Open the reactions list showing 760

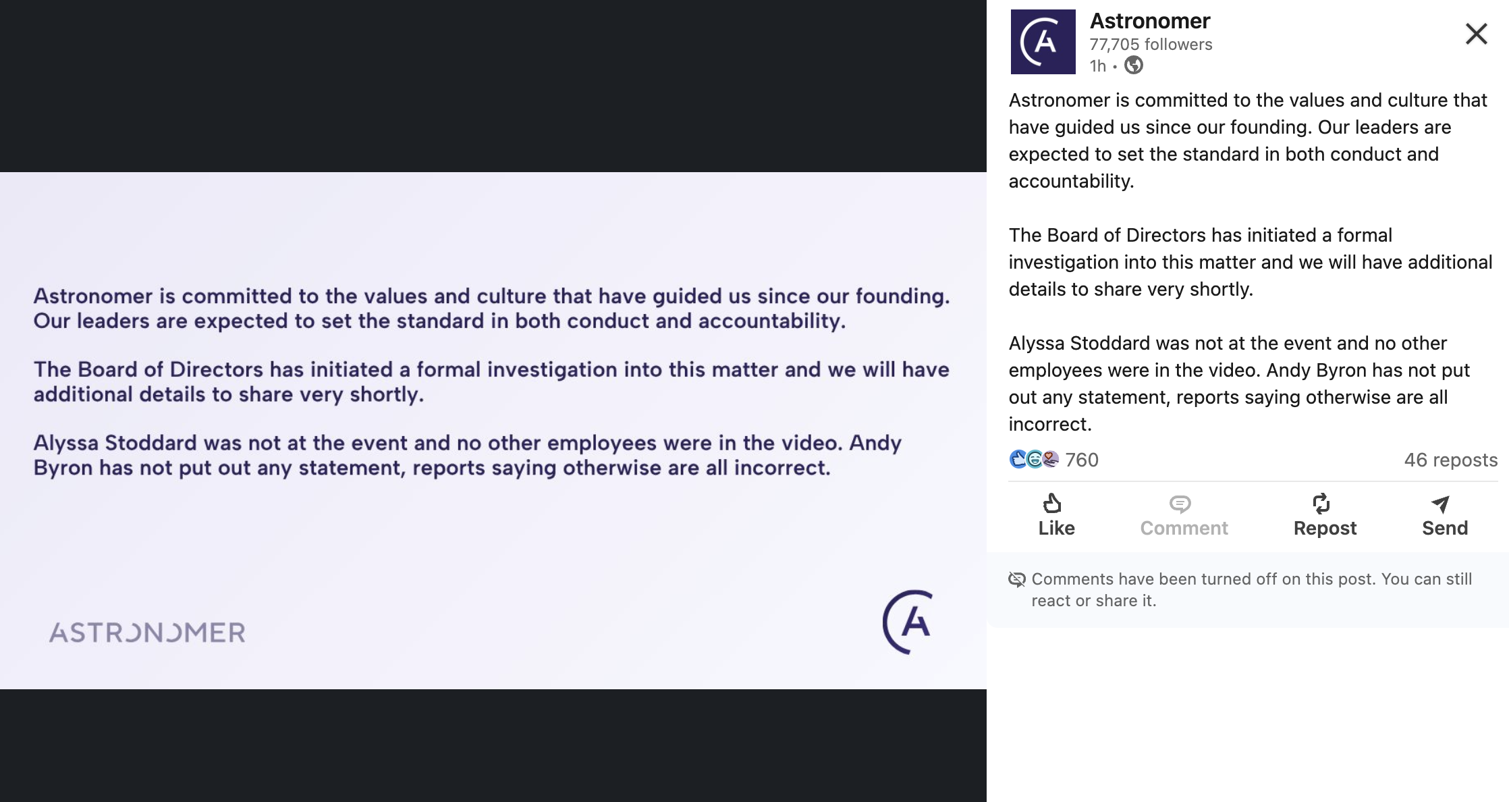1082,460
